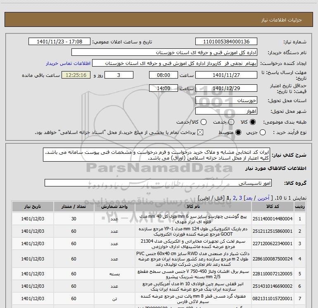Click item code 2511400014480004
The width and height of the screenshot is (318, 308).
[x=273, y=219]
